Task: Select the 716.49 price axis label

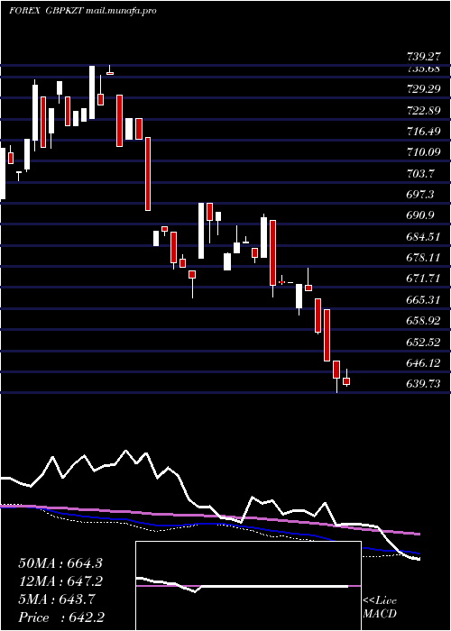Action: [423, 132]
